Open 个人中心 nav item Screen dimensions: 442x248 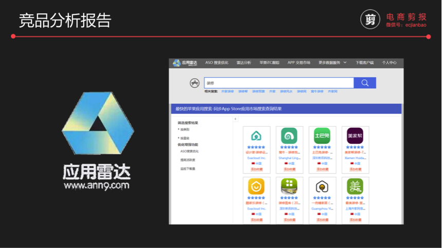(389, 63)
